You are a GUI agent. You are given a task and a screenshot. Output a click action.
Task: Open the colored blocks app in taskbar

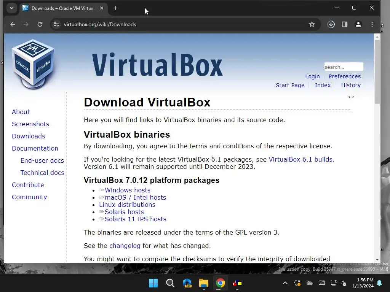coord(237,283)
